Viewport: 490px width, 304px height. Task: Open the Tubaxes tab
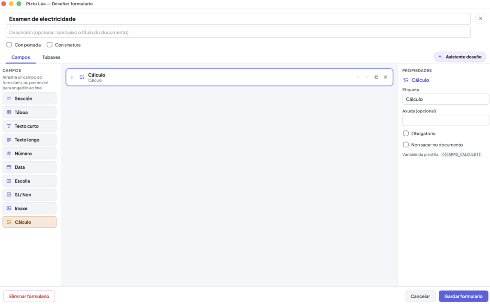coord(51,57)
